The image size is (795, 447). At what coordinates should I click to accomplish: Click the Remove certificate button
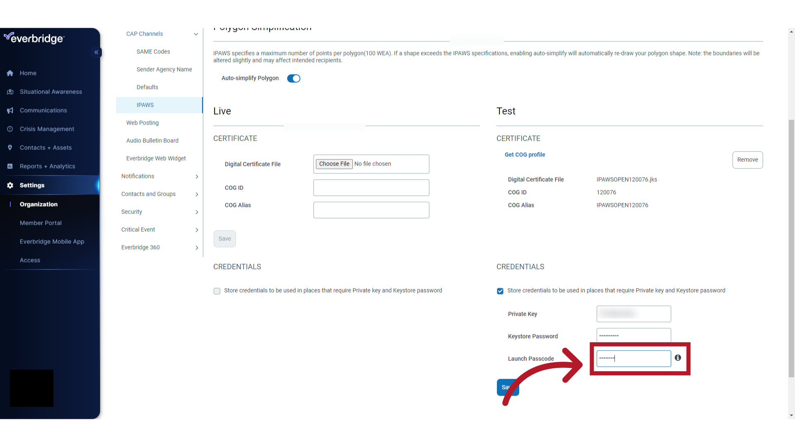tap(747, 159)
